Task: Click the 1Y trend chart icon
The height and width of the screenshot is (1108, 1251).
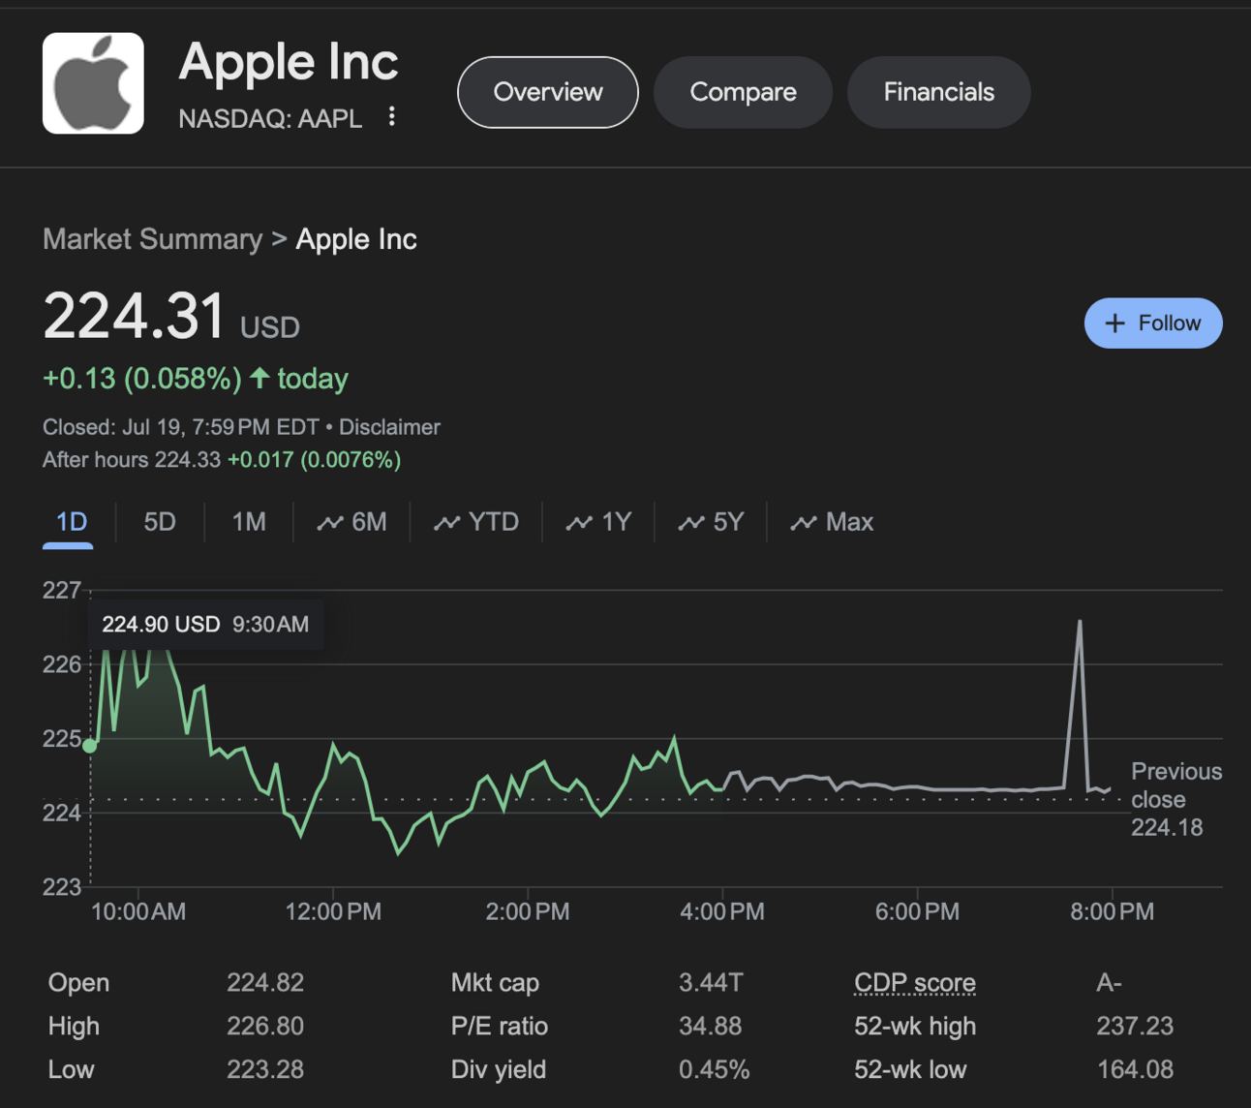Action: click(579, 523)
